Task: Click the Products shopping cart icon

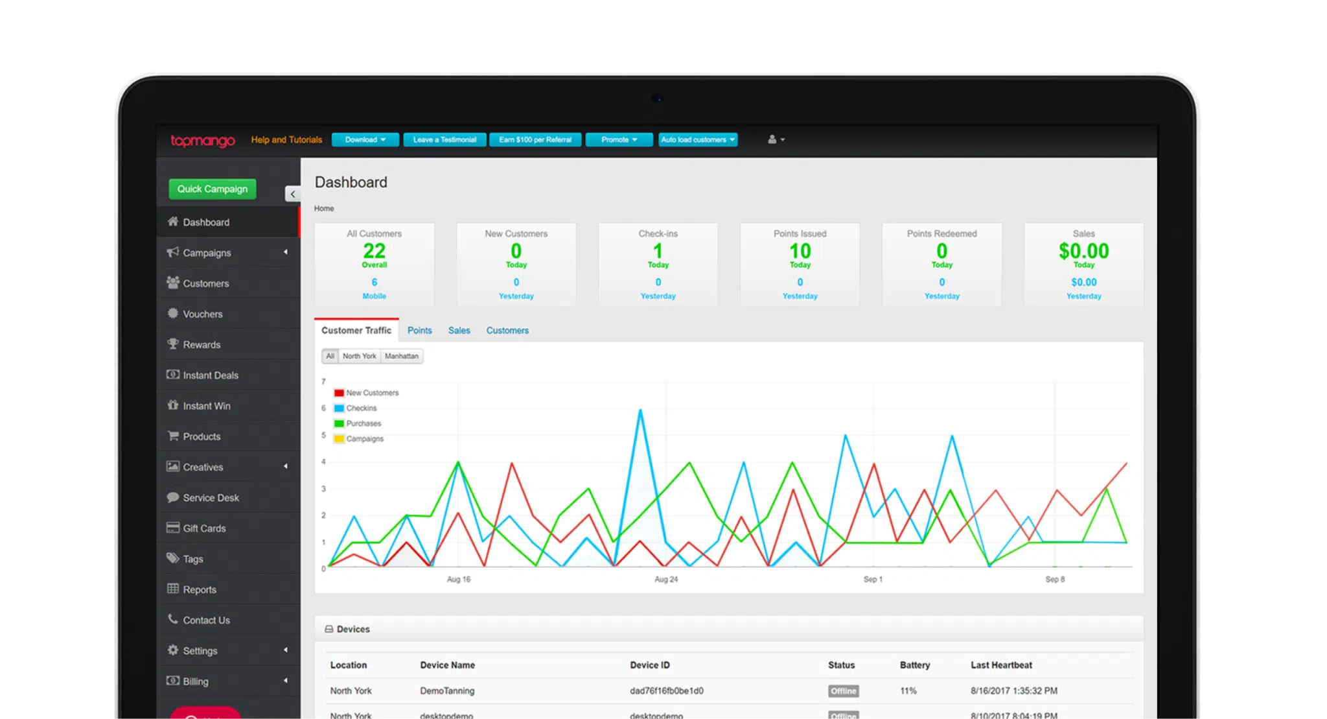Action: coord(172,436)
